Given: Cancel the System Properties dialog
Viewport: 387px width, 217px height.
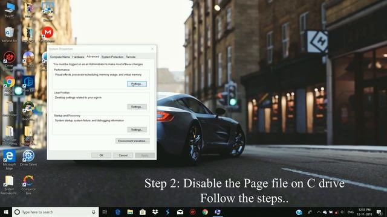Looking at the screenshot, I should [x=123, y=156].
